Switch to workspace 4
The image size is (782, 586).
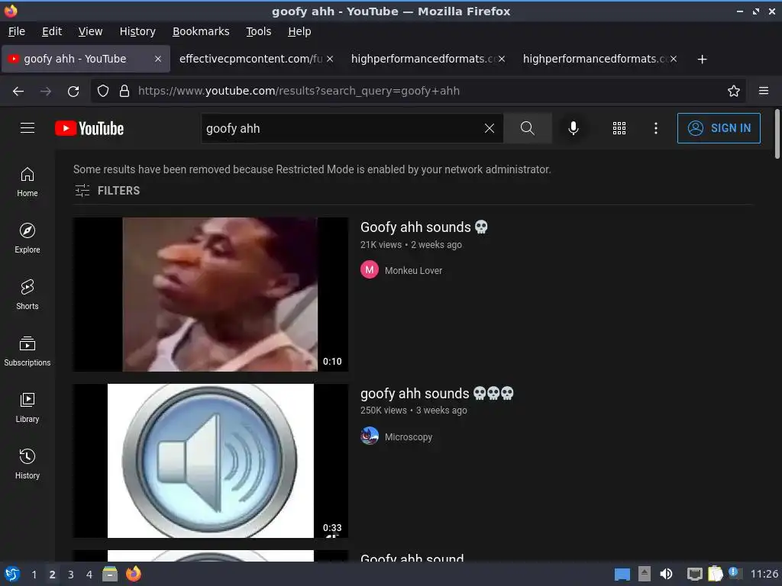[89, 575]
